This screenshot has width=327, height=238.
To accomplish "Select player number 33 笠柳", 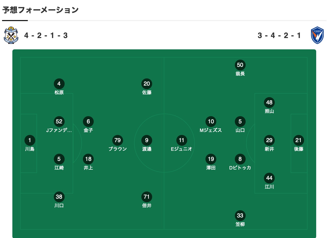I will point(240,216).
